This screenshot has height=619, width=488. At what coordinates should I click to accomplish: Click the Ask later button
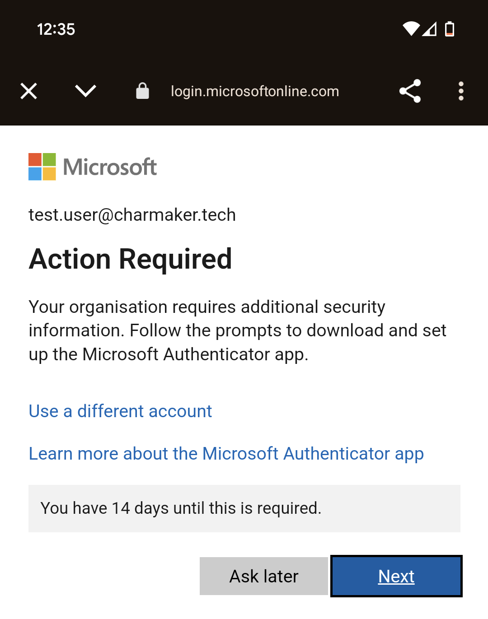pos(264,576)
